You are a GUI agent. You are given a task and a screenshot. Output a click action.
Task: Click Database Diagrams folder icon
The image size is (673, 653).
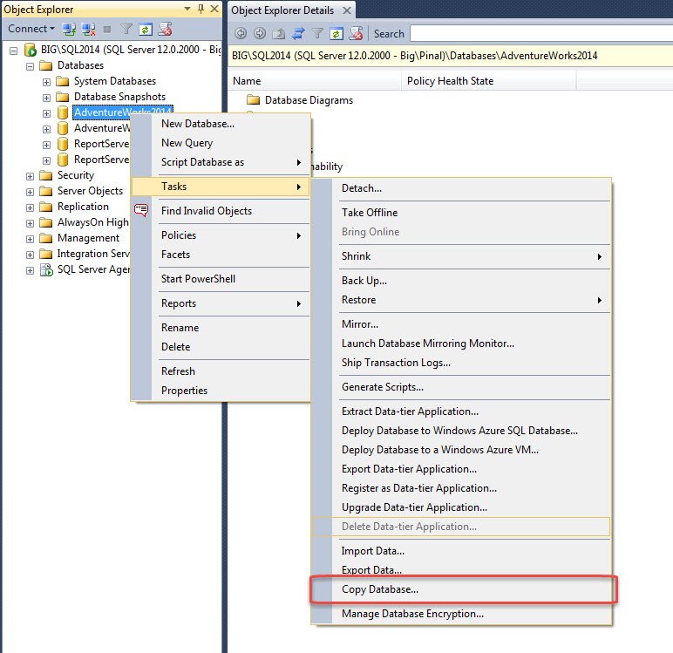tap(253, 100)
